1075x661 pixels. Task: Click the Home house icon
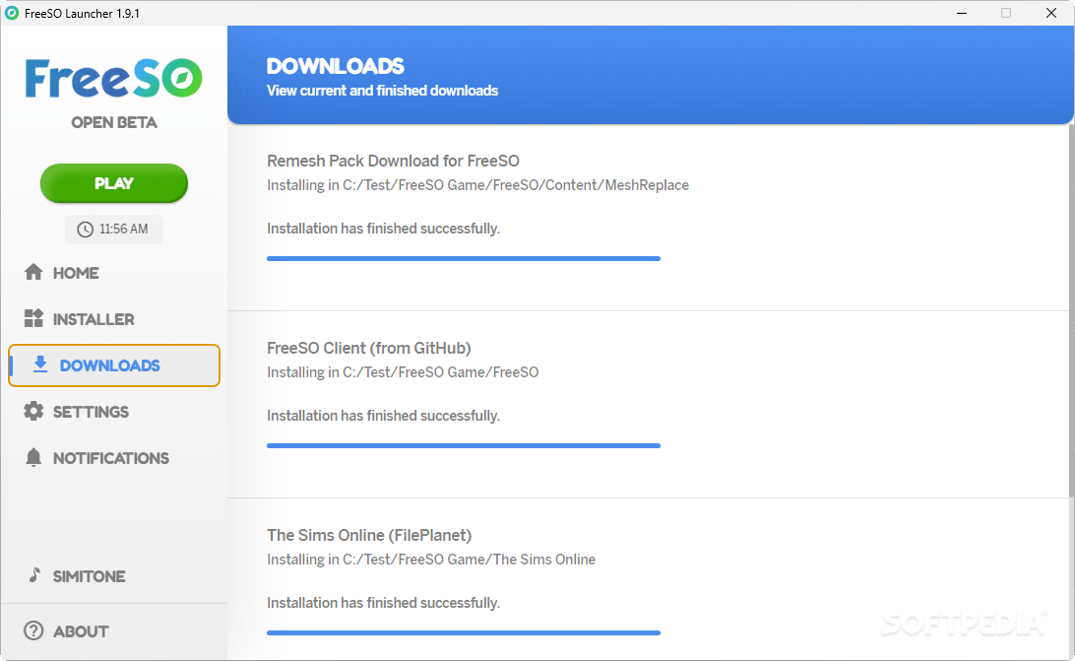pos(33,273)
